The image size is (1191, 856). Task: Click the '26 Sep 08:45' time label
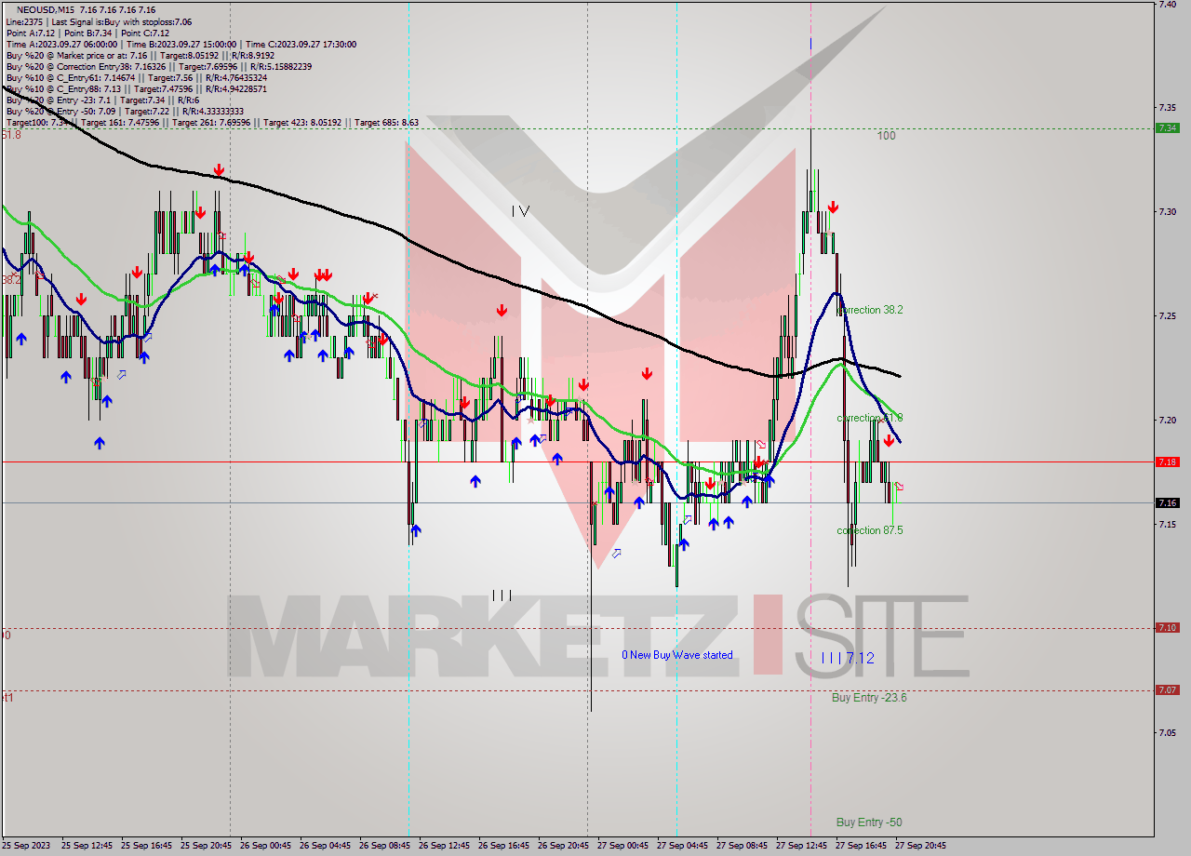(x=385, y=846)
